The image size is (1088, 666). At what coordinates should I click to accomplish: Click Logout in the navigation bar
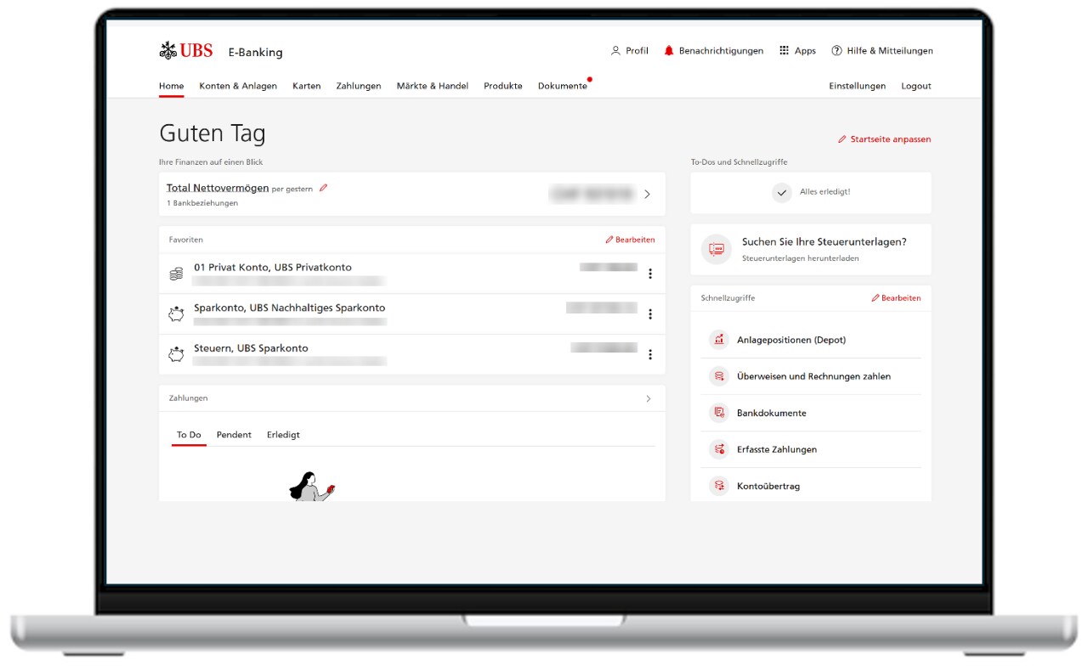pyautogui.click(x=916, y=86)
